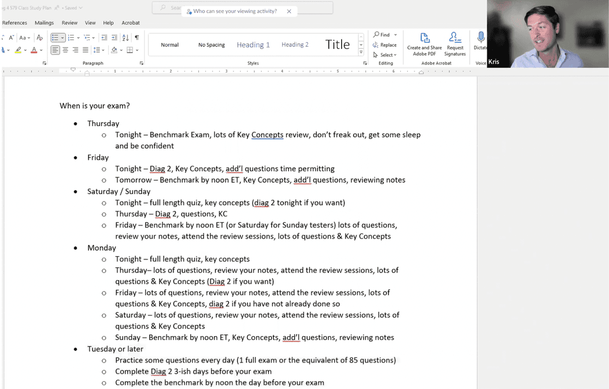Click the Replace button
The width and height of the screenshot is (609, 389).
(385, 45)
